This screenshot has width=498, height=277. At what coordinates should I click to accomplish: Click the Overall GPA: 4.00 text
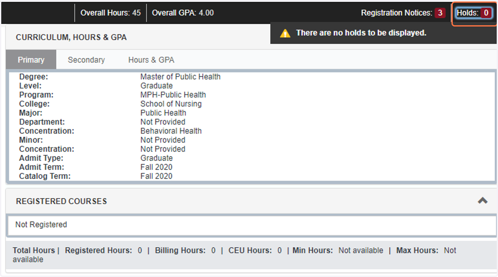(x=183, y=13)
